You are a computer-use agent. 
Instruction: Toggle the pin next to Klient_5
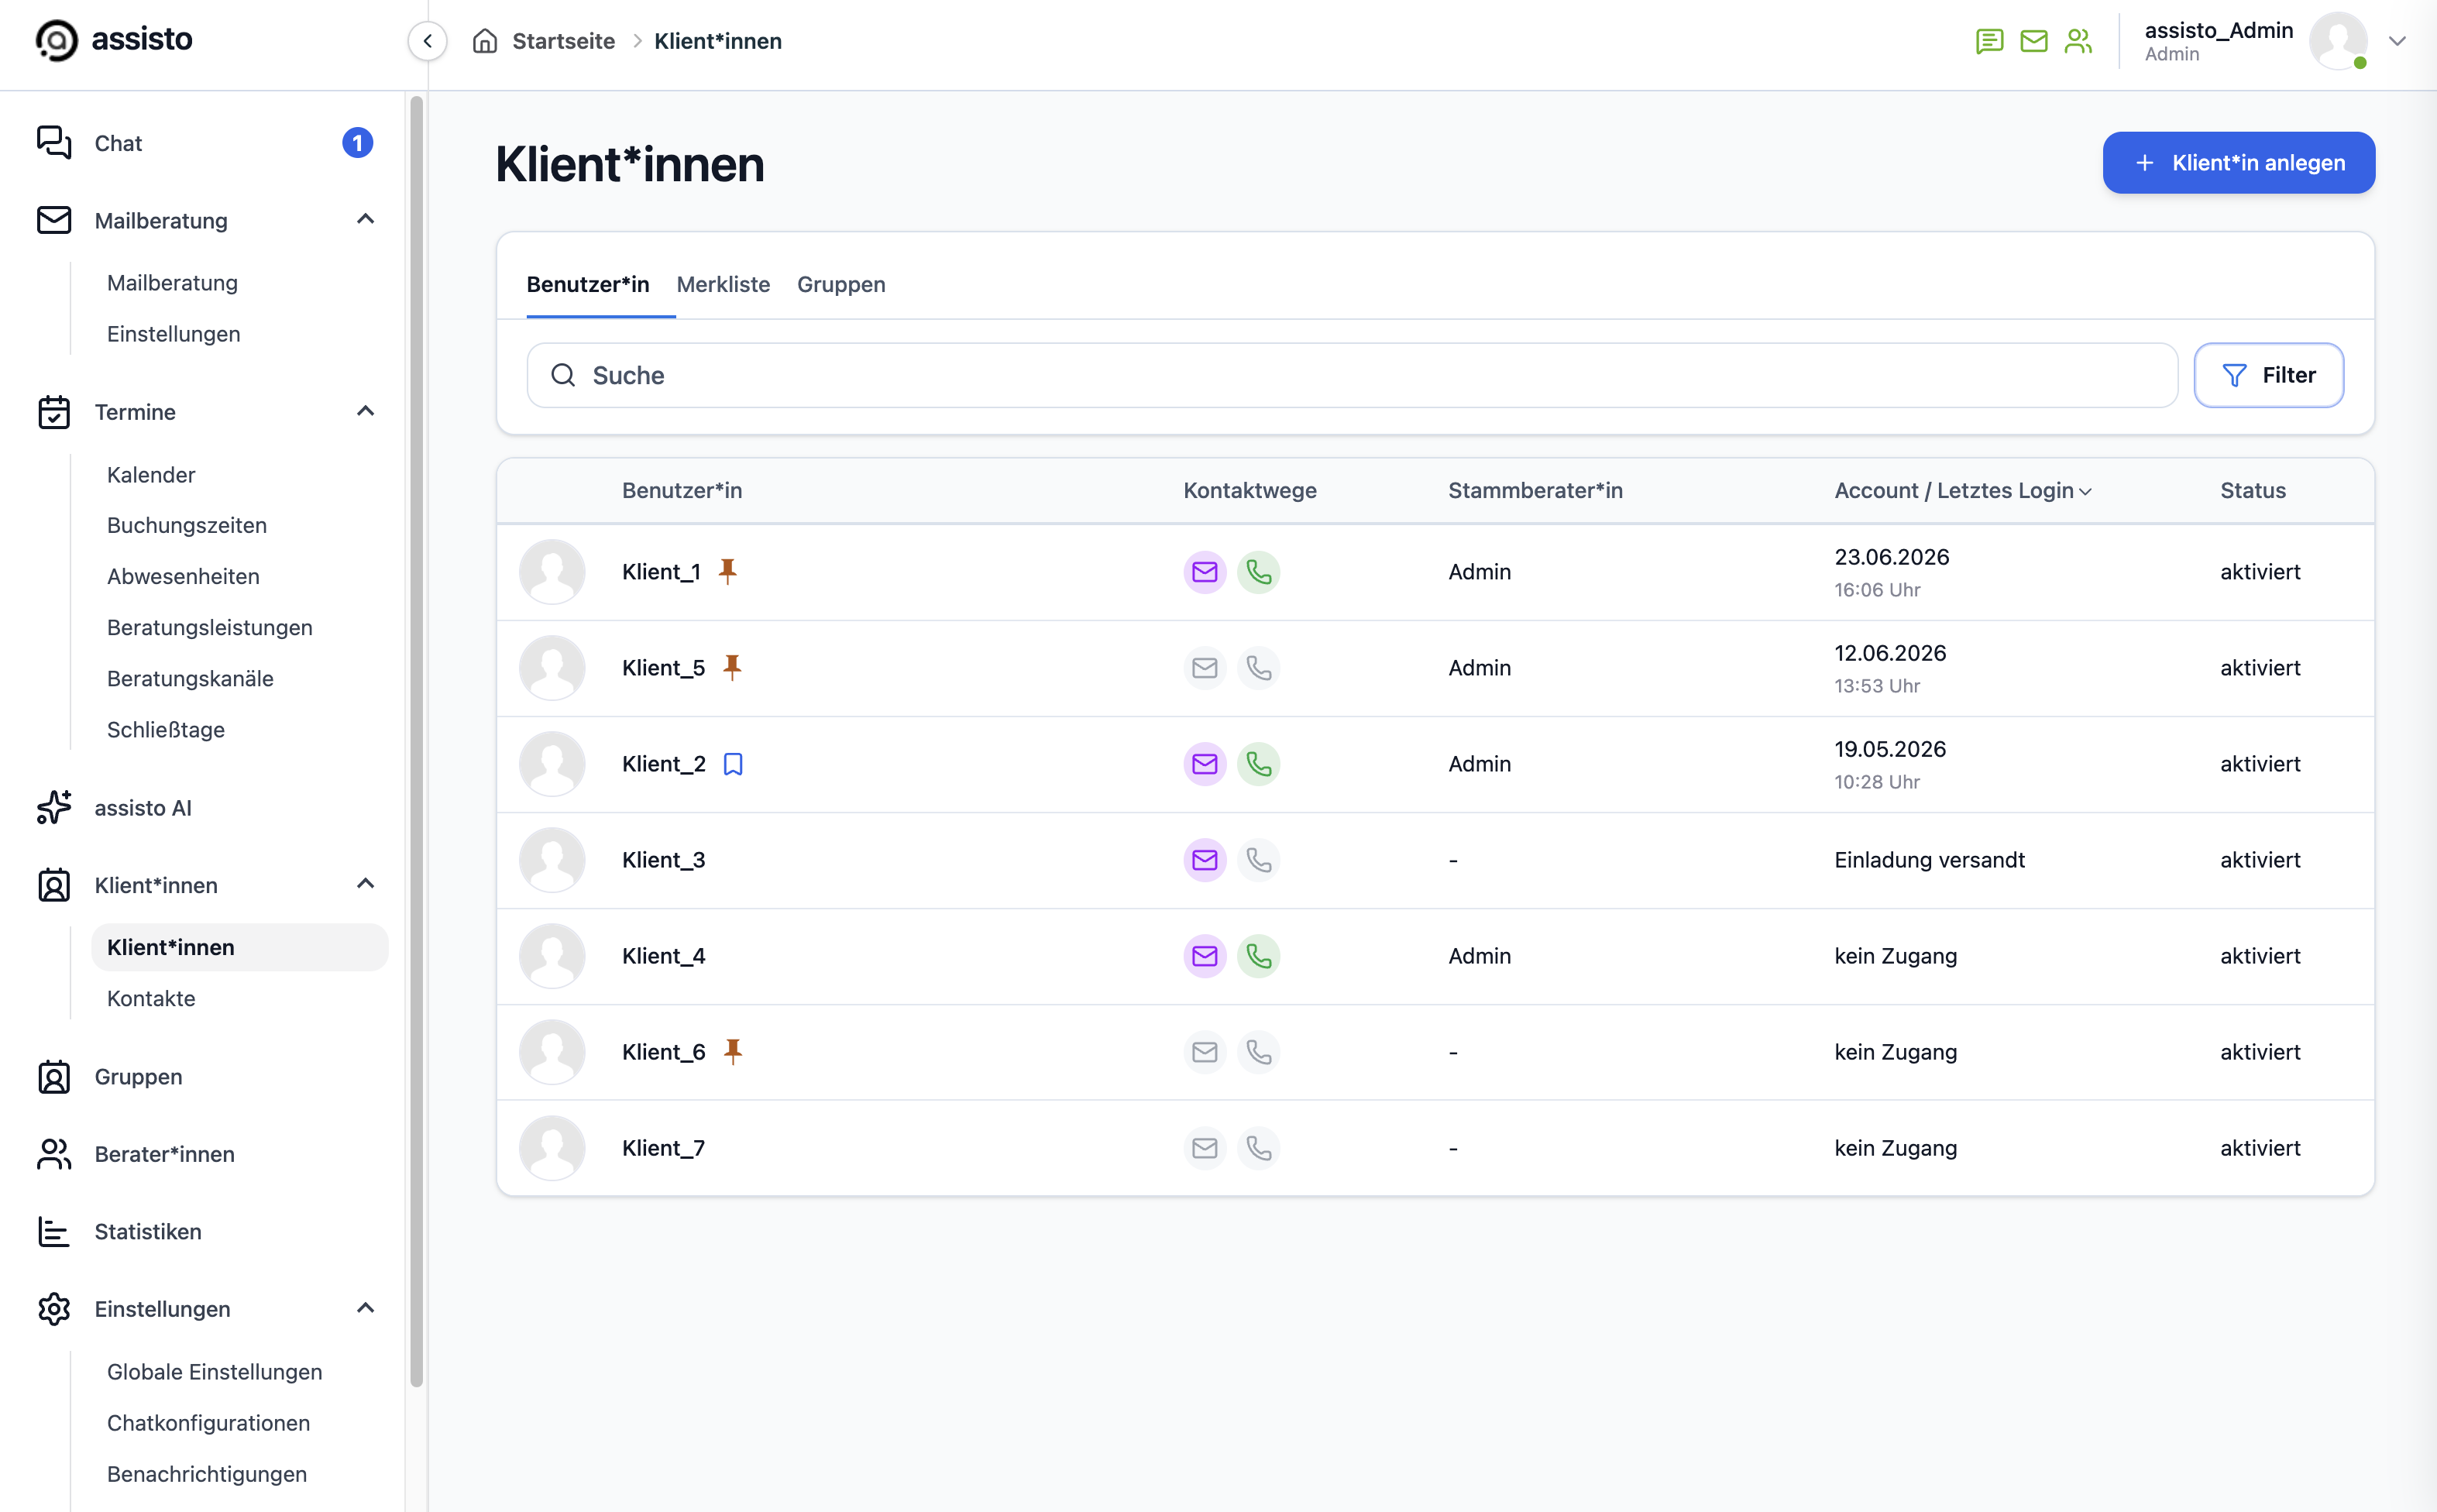(732, 667)
